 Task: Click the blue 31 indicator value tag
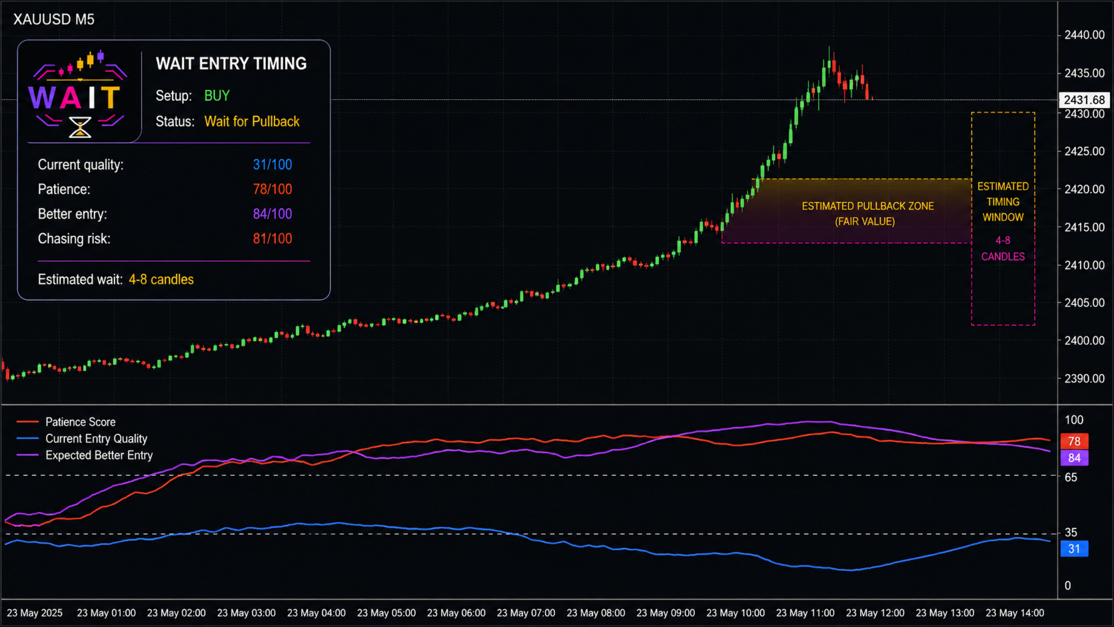tap(1074, 549)
